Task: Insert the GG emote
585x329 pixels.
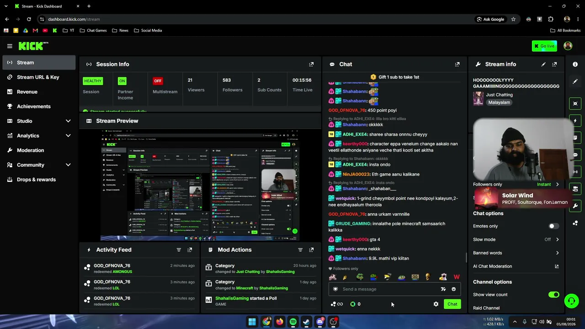Action: point(415,277)
